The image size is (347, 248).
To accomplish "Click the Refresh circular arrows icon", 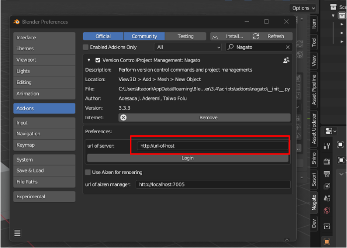I will pos(256,36).
